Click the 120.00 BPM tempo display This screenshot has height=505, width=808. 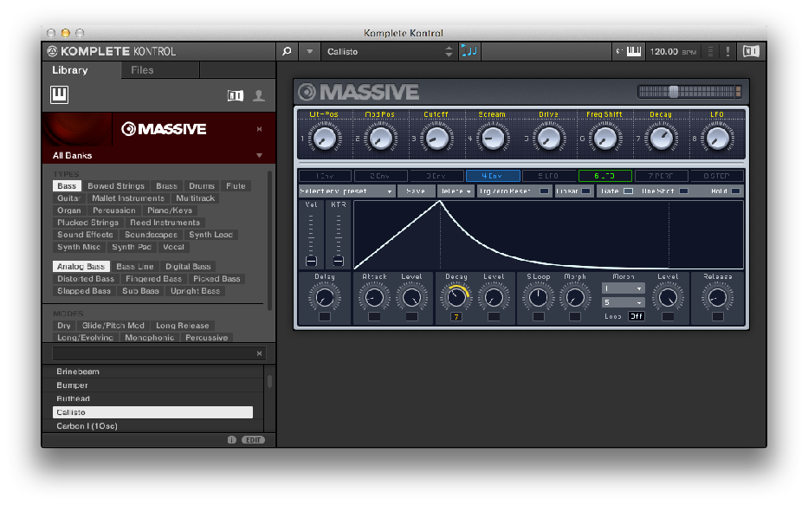[673, 51]
